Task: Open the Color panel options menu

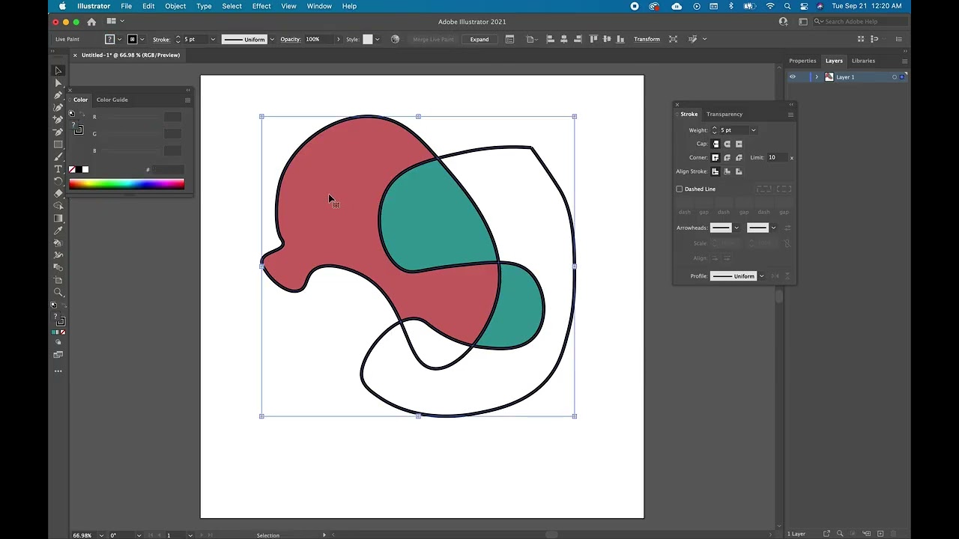Action: (187, 100)
